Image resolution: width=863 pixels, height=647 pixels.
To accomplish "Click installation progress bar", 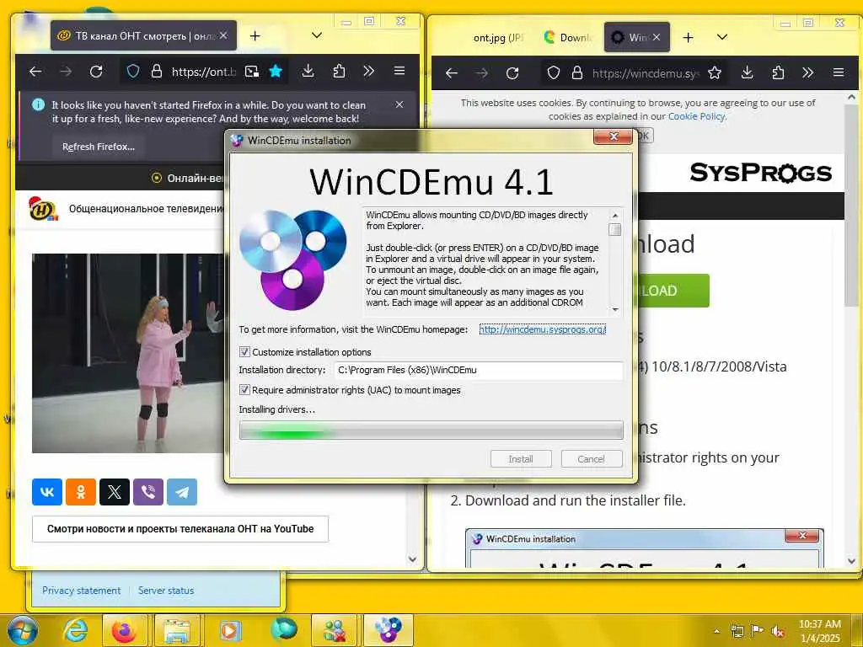I will pyautogui.click(x=431, y=430).
